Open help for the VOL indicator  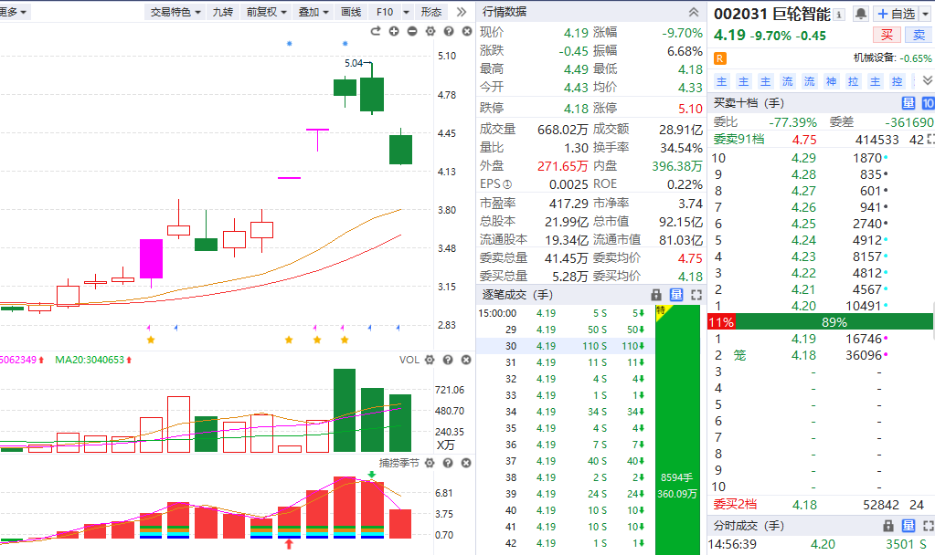(447, 360)
